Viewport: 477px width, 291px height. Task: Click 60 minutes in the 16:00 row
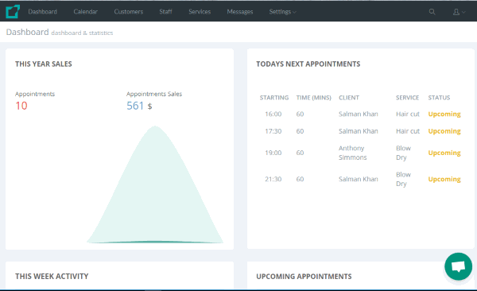300,114
